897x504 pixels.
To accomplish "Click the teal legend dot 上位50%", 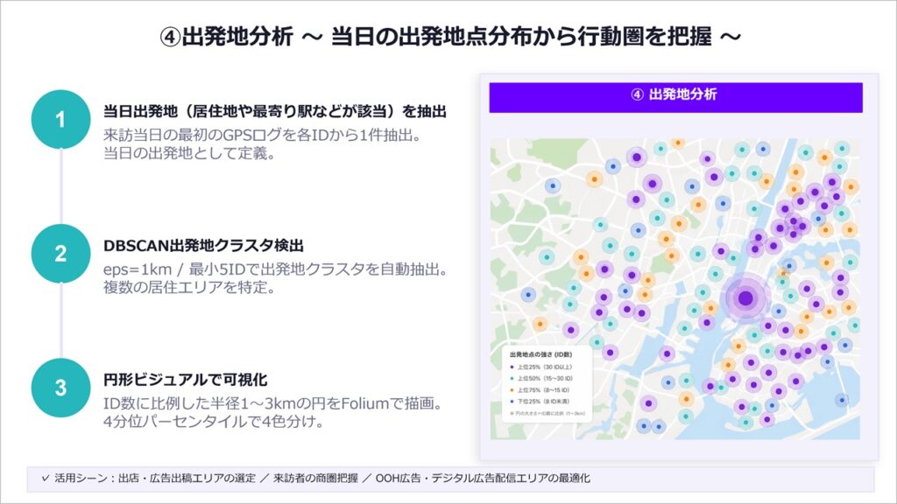I will [x=512, y=378].
